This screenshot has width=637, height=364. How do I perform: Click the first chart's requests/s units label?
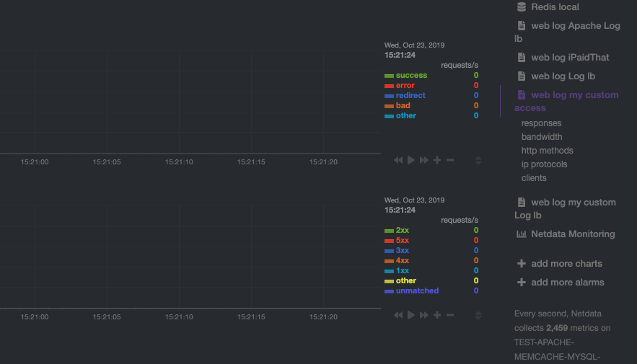point(460,65)
